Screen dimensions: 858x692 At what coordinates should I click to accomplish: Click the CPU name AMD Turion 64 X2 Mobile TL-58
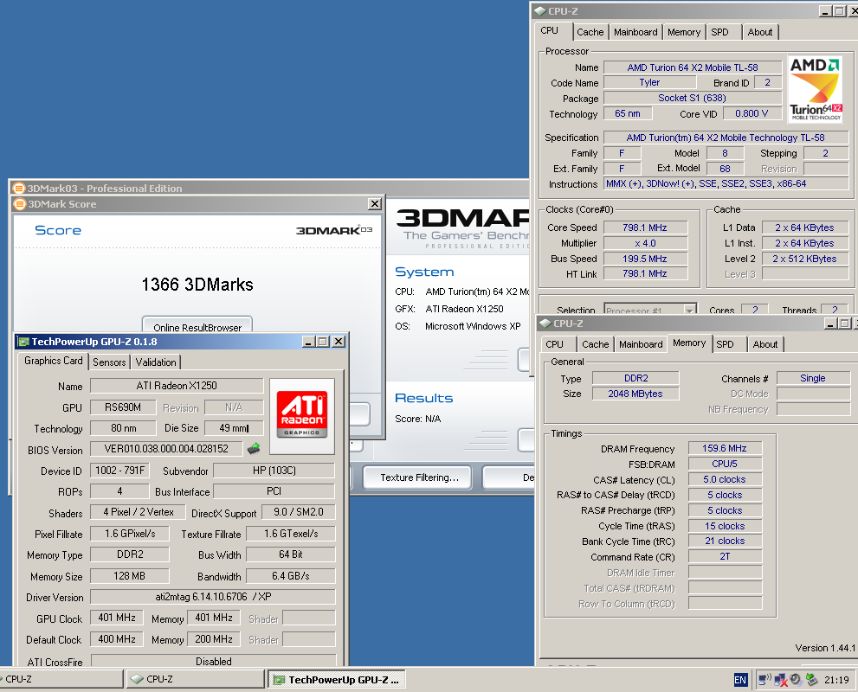[x=693, y=67]
